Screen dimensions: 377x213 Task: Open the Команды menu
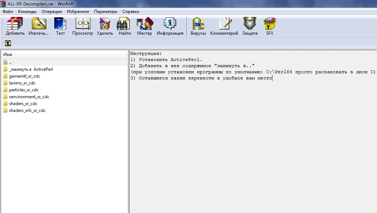click(27, 12)
